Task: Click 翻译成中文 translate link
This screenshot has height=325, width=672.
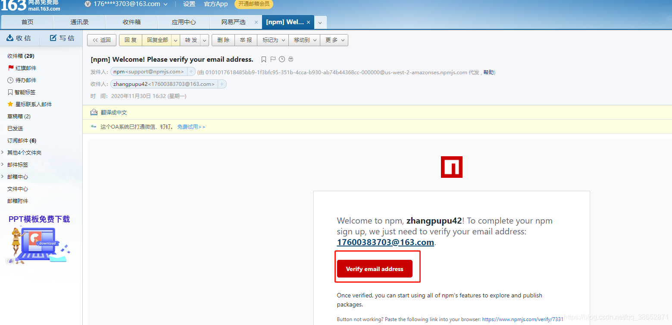Action: coord(114,112)
